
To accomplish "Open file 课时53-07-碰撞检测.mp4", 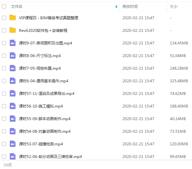I will point(41,144).
